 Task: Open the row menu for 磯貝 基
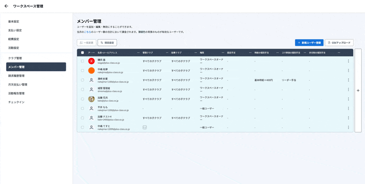348,61
